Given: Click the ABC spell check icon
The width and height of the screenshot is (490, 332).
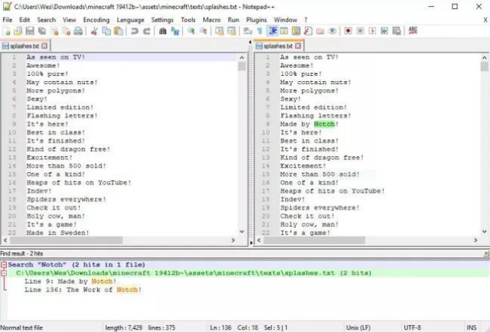Looking at the screenshot, I should click(412, 30).
